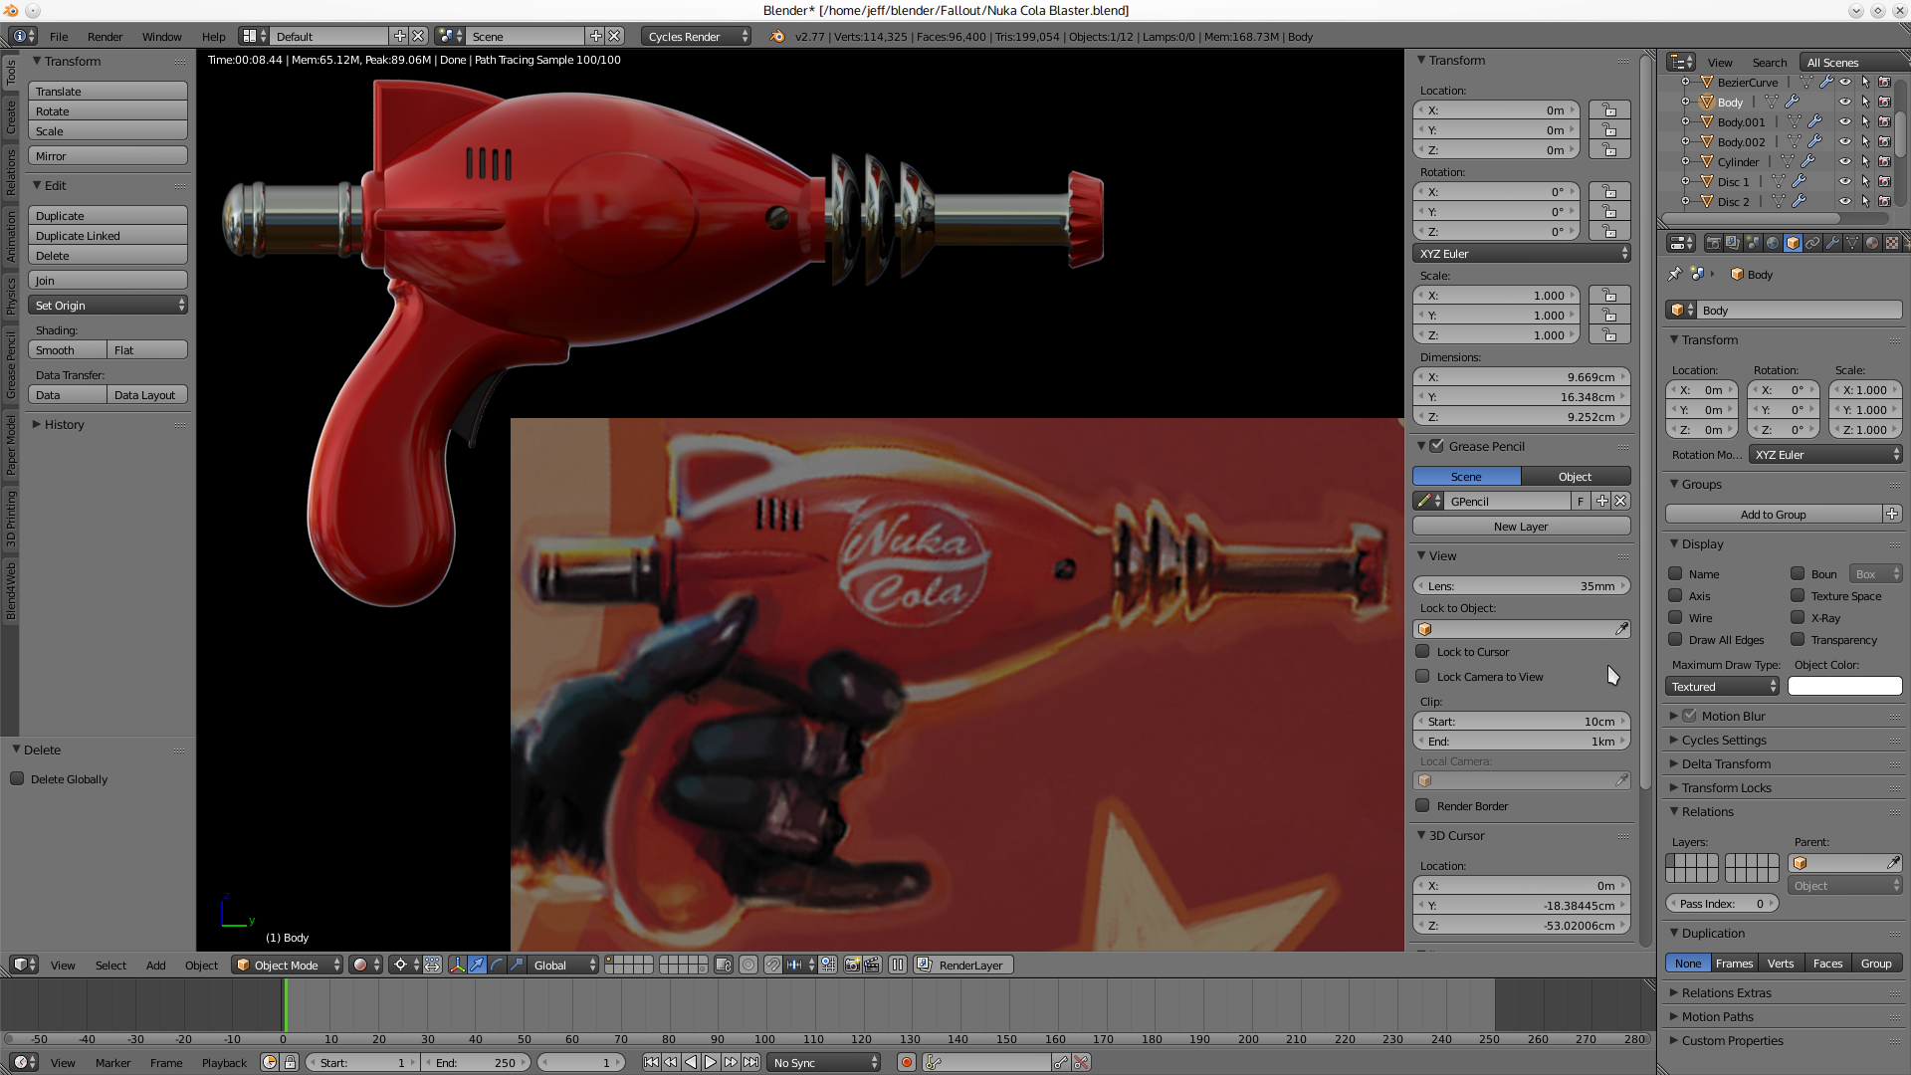Select the translate manipulator arrow icon
Viewport: 1911px width, 1075px height.
(x=477, y=965)
